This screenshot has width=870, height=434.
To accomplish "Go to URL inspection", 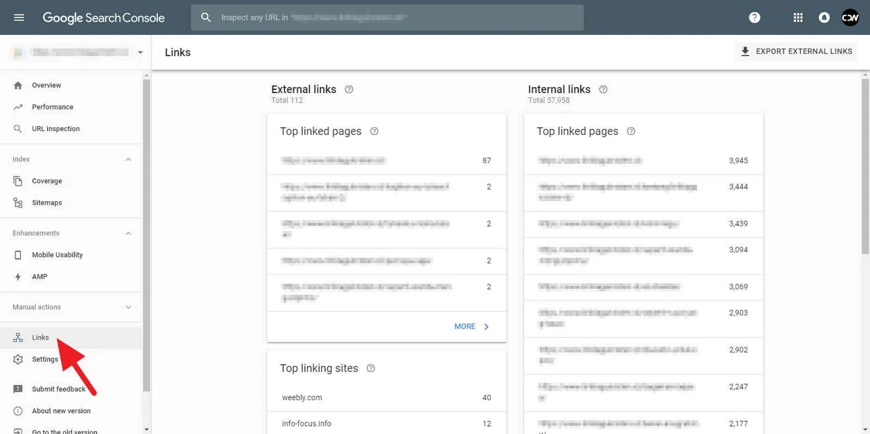I will (71, 129).
